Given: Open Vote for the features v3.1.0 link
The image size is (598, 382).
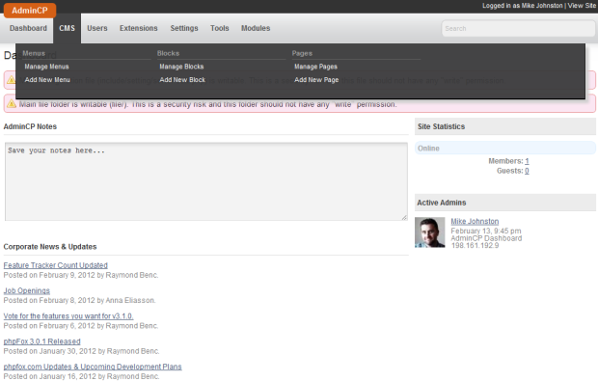Looking at the screenshot, I should [x=68, y=316].
